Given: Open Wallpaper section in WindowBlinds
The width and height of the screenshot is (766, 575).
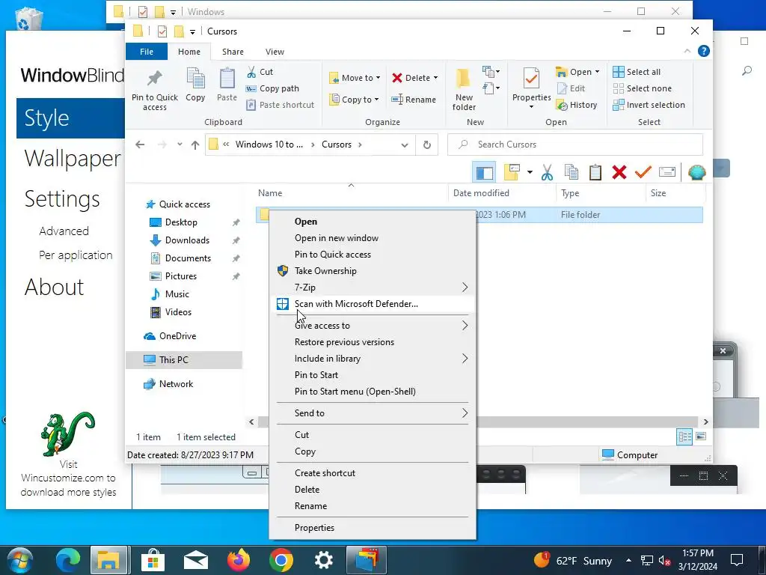Looking at the screenshot, I should click(73, 159).
